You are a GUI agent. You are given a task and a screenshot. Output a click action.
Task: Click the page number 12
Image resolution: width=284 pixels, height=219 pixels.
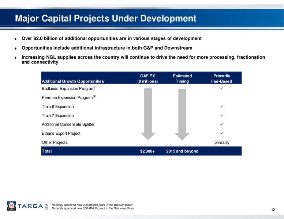coord(273,210)
